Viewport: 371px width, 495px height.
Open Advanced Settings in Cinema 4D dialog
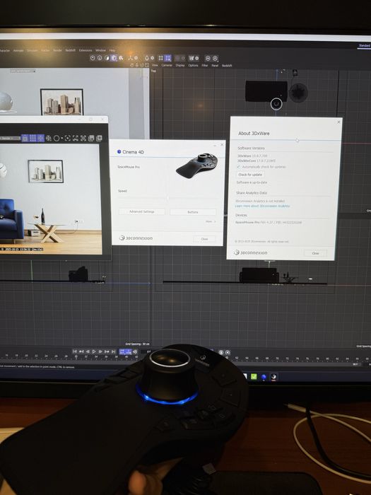click(x=141, y=211)
